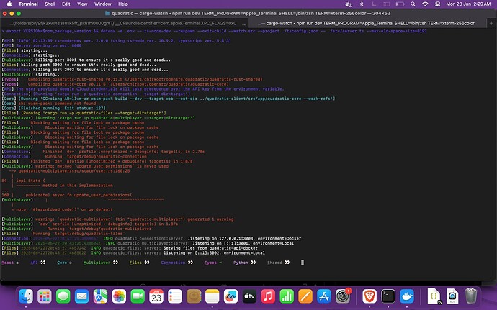Open the View menu

click(82, 4)
